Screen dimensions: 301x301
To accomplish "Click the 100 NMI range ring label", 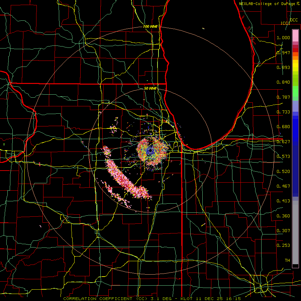I will click(150, 26).
